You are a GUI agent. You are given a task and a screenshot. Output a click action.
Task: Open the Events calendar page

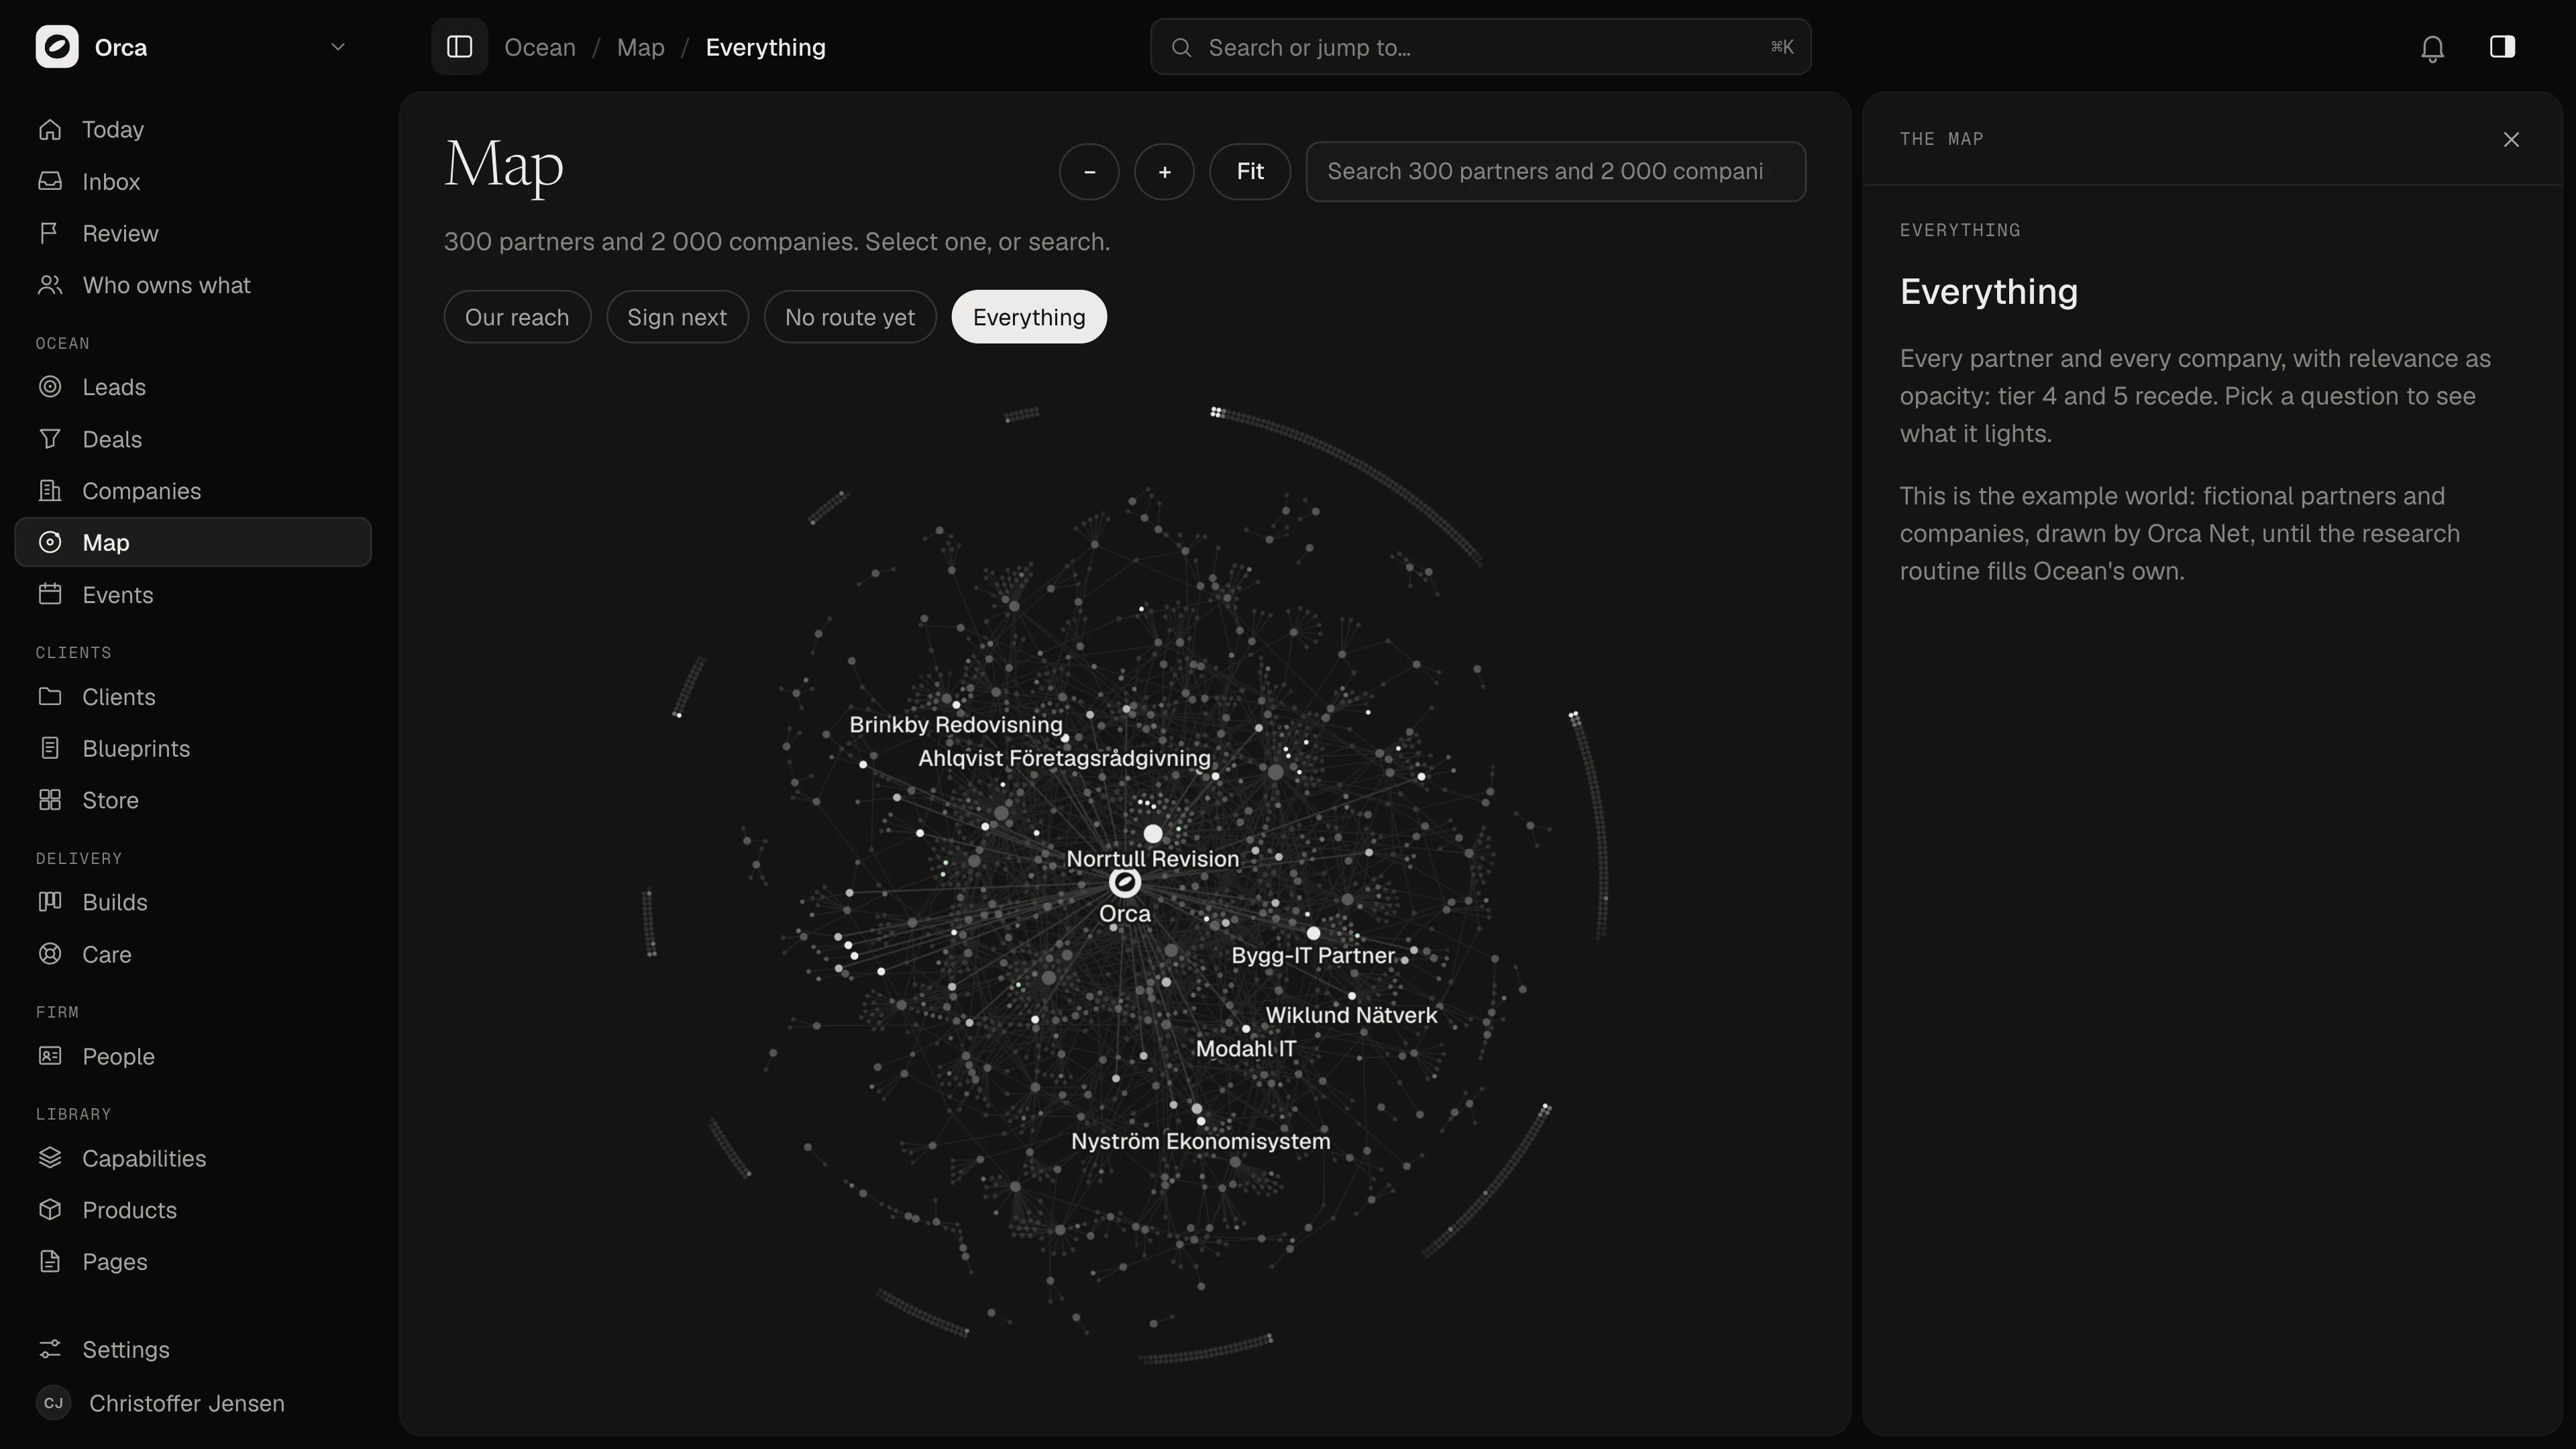(x=193, y=595)
